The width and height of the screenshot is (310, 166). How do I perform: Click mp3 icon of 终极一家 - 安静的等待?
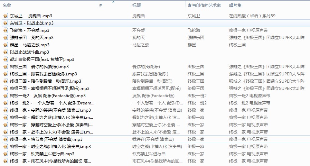(6, 110)
